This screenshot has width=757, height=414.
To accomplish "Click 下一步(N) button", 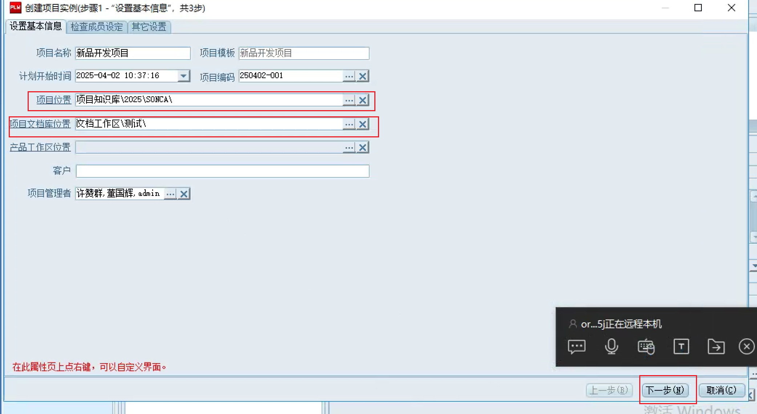I will [x=665, y=390].
